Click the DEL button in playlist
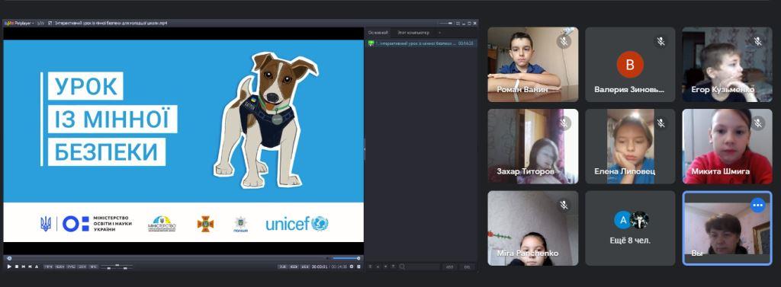Viewport: 781px width, 287px height. point(467,266)
